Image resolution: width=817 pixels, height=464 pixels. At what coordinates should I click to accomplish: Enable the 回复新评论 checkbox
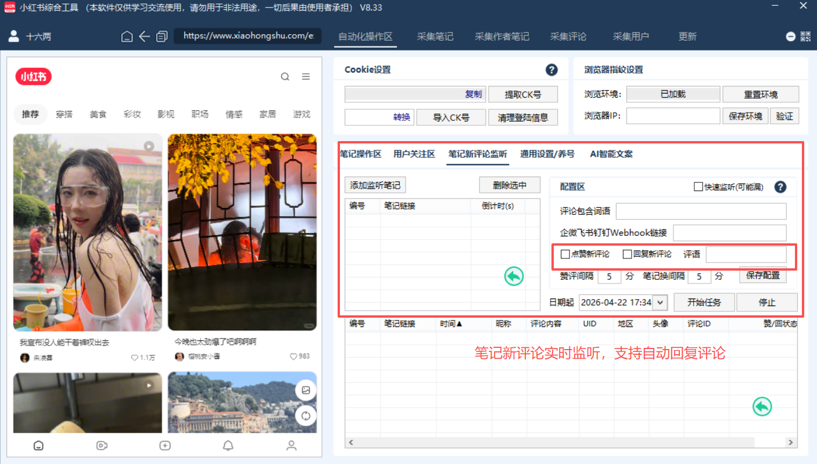pyautogui.click(x=627, y=254)
